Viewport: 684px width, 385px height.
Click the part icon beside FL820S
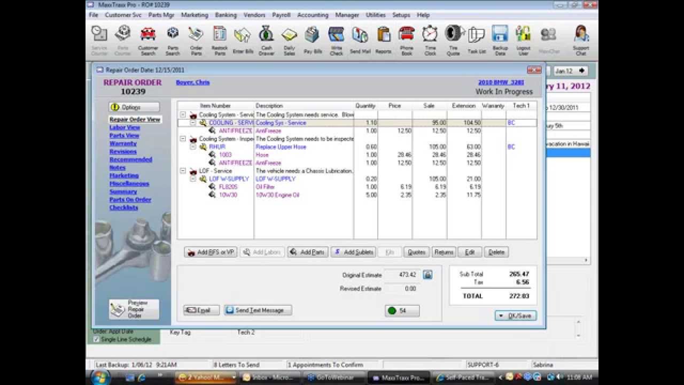pyautogui.click(x=213, y=187)
